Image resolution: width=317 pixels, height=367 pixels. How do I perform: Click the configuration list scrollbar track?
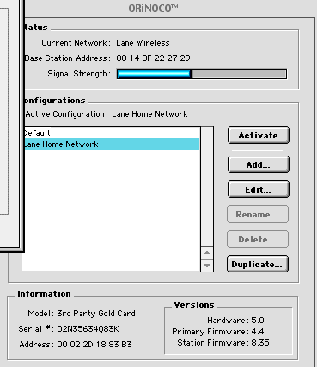coord(207,187)
